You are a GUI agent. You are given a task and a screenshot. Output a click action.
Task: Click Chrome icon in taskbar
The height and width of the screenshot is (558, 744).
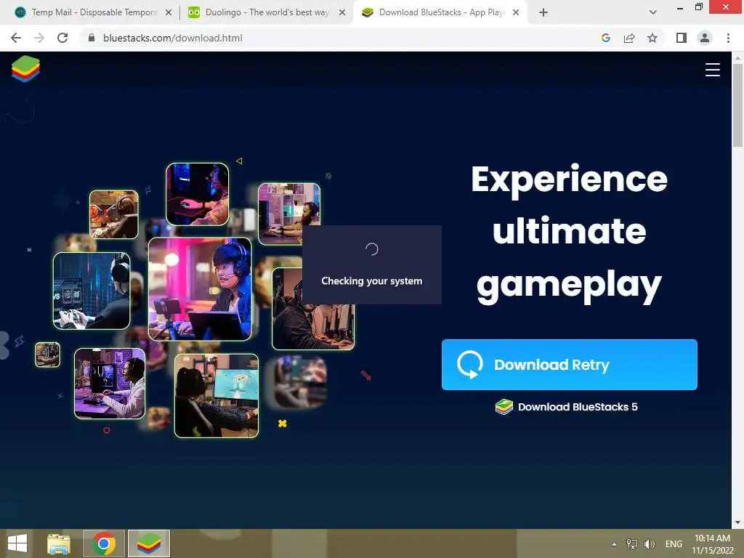tap(104, 543)
